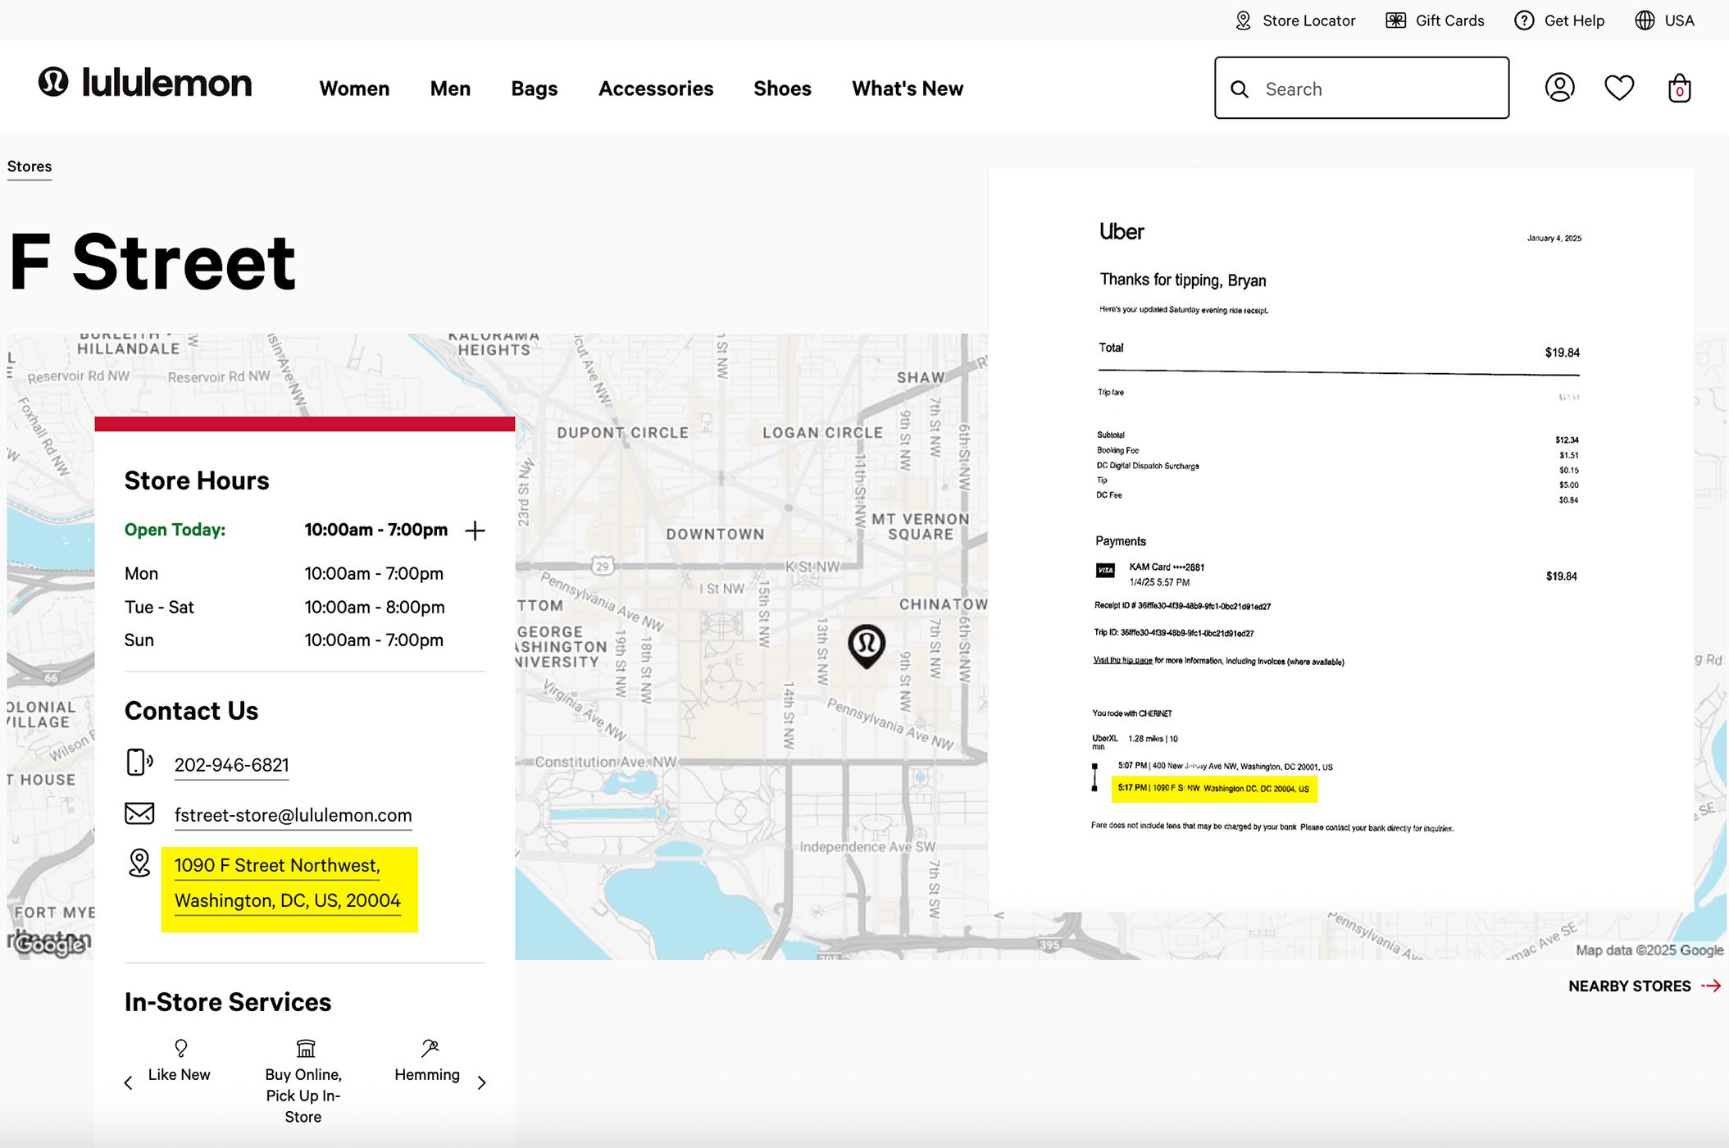
Task: Open the account profile icon
Action: coord(1559,87)
